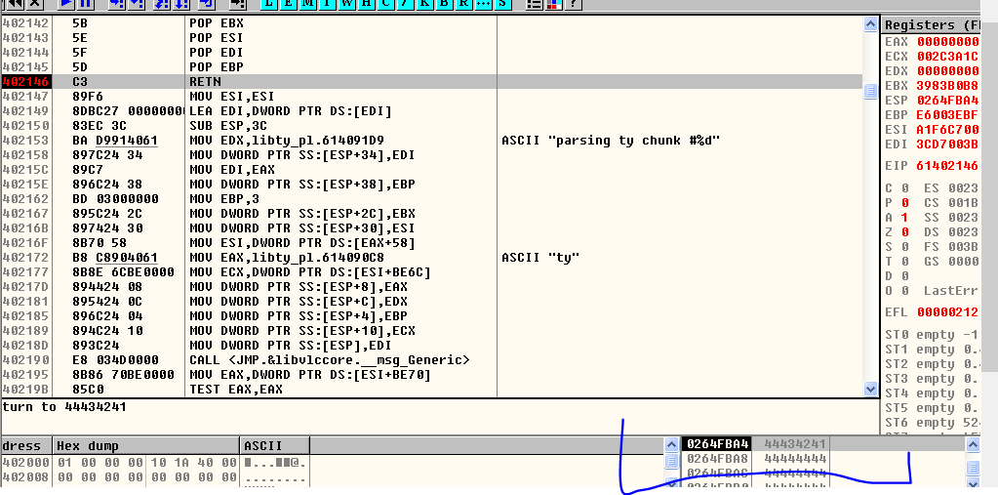Image resolution: width=998 pixels, height=495 pixels.
Task: Select the RETN instruction at 402146
Action: pos(205,82)
